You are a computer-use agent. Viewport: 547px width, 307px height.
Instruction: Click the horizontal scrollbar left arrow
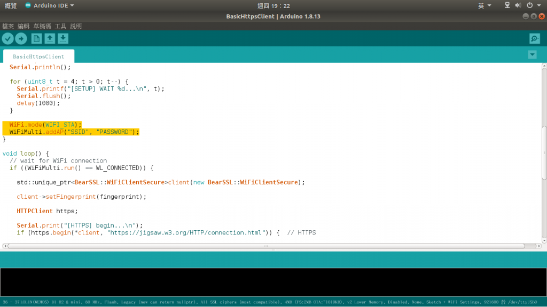5,246
